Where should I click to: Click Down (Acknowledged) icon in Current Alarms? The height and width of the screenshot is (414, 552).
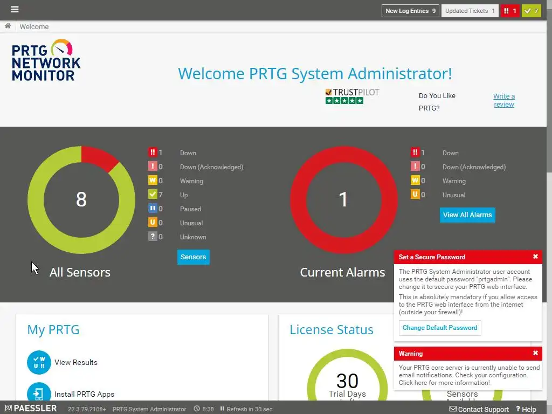(x=415, y=166)
